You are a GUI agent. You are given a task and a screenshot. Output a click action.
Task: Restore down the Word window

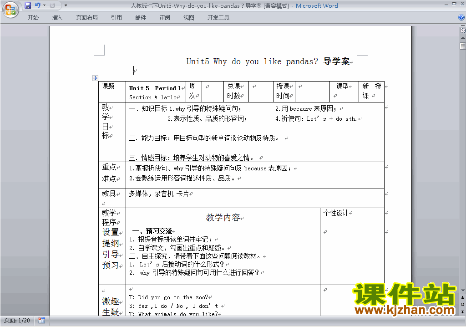(x=454, y=4)
